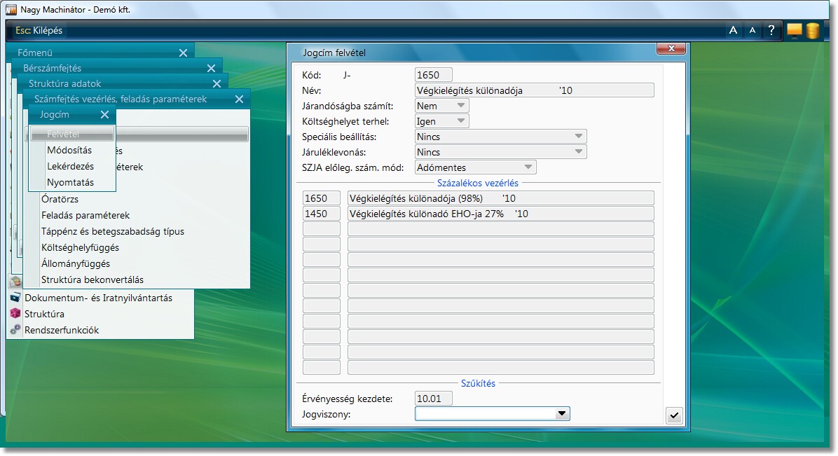The image size is (838, 456).
Task: Click the smaller font size A icon
Action: tap(752, 30)
